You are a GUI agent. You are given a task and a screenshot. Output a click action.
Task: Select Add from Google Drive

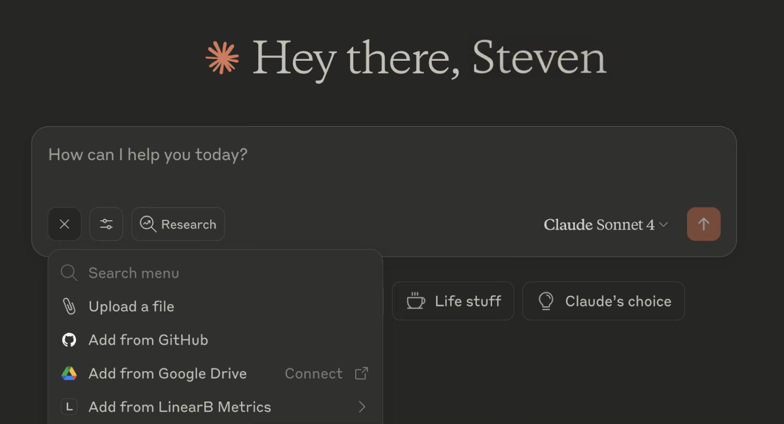[216, 374]
